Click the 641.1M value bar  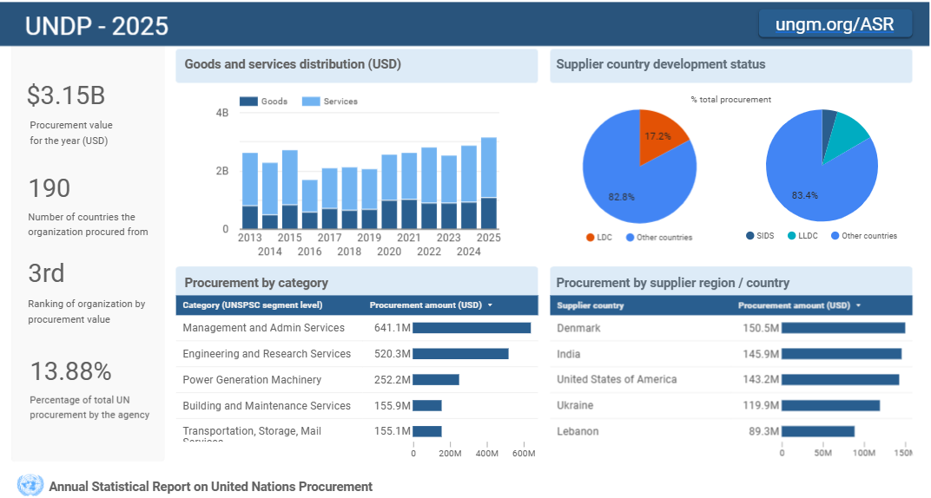click(472, 328)
